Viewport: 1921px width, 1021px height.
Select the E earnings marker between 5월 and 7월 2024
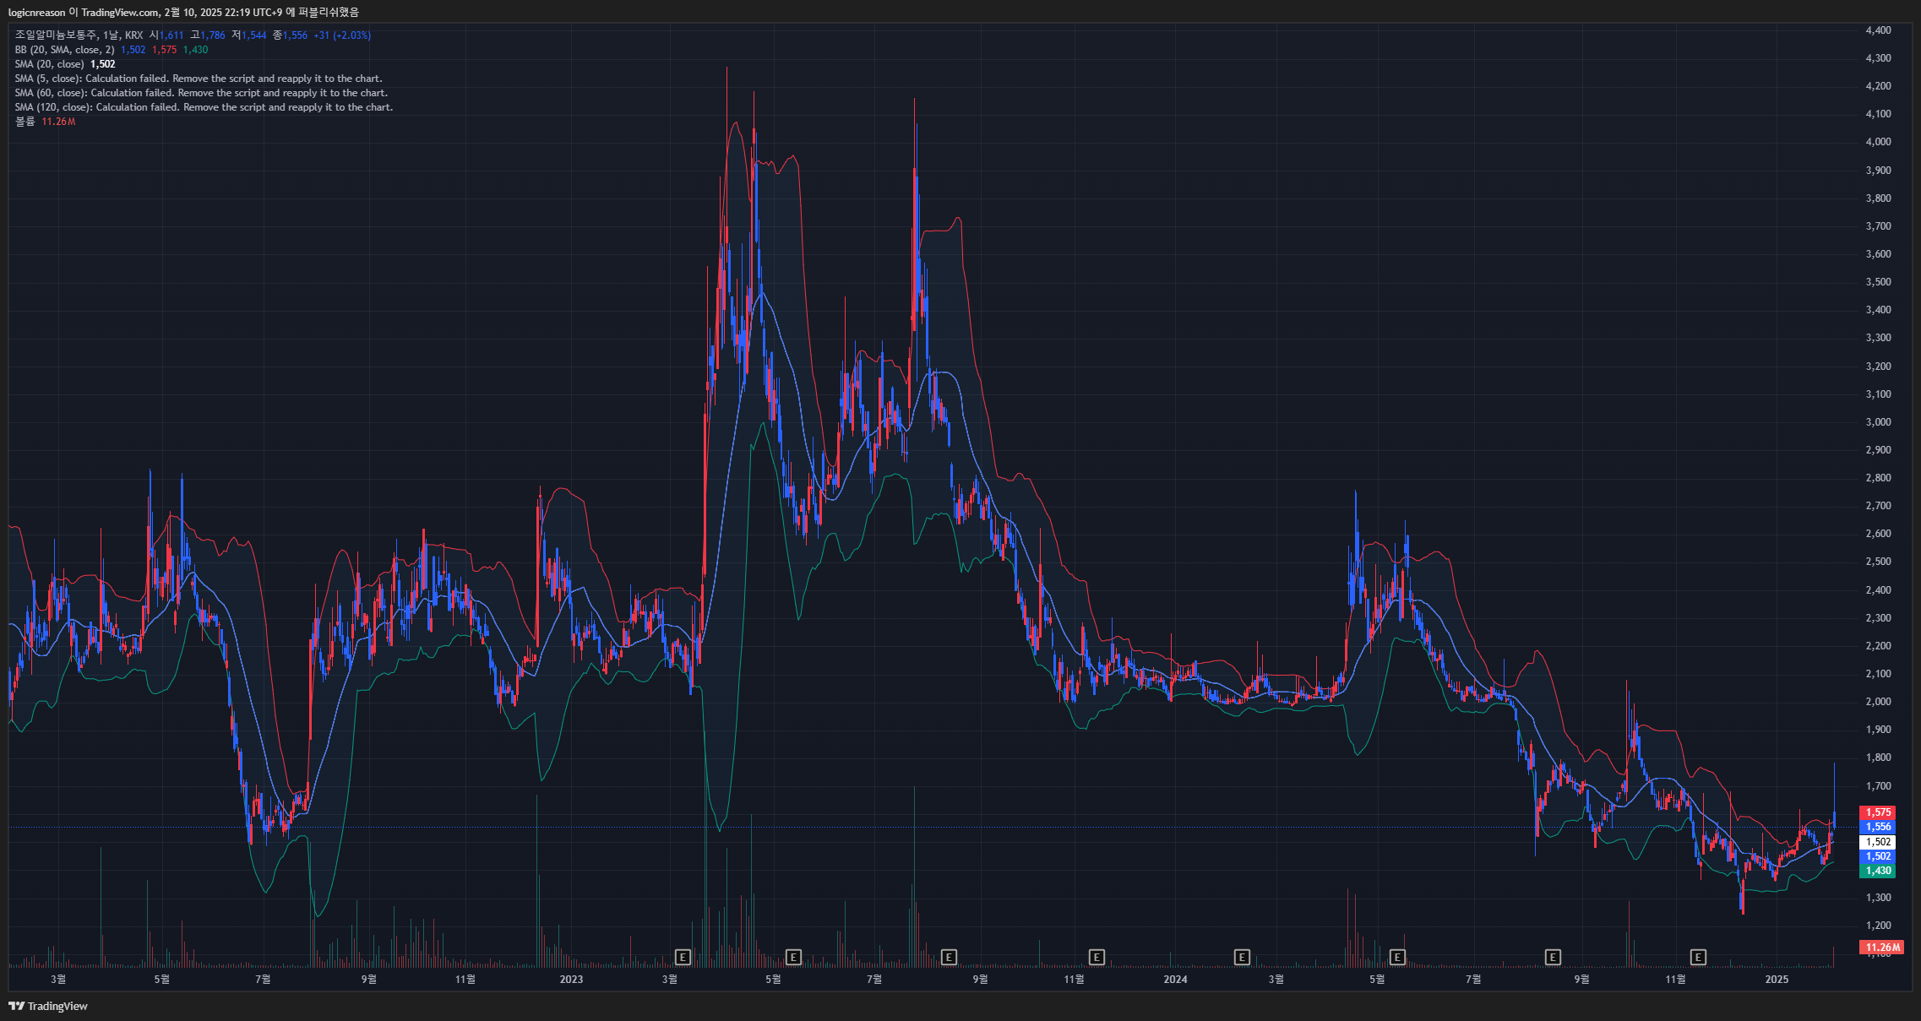1398,957
